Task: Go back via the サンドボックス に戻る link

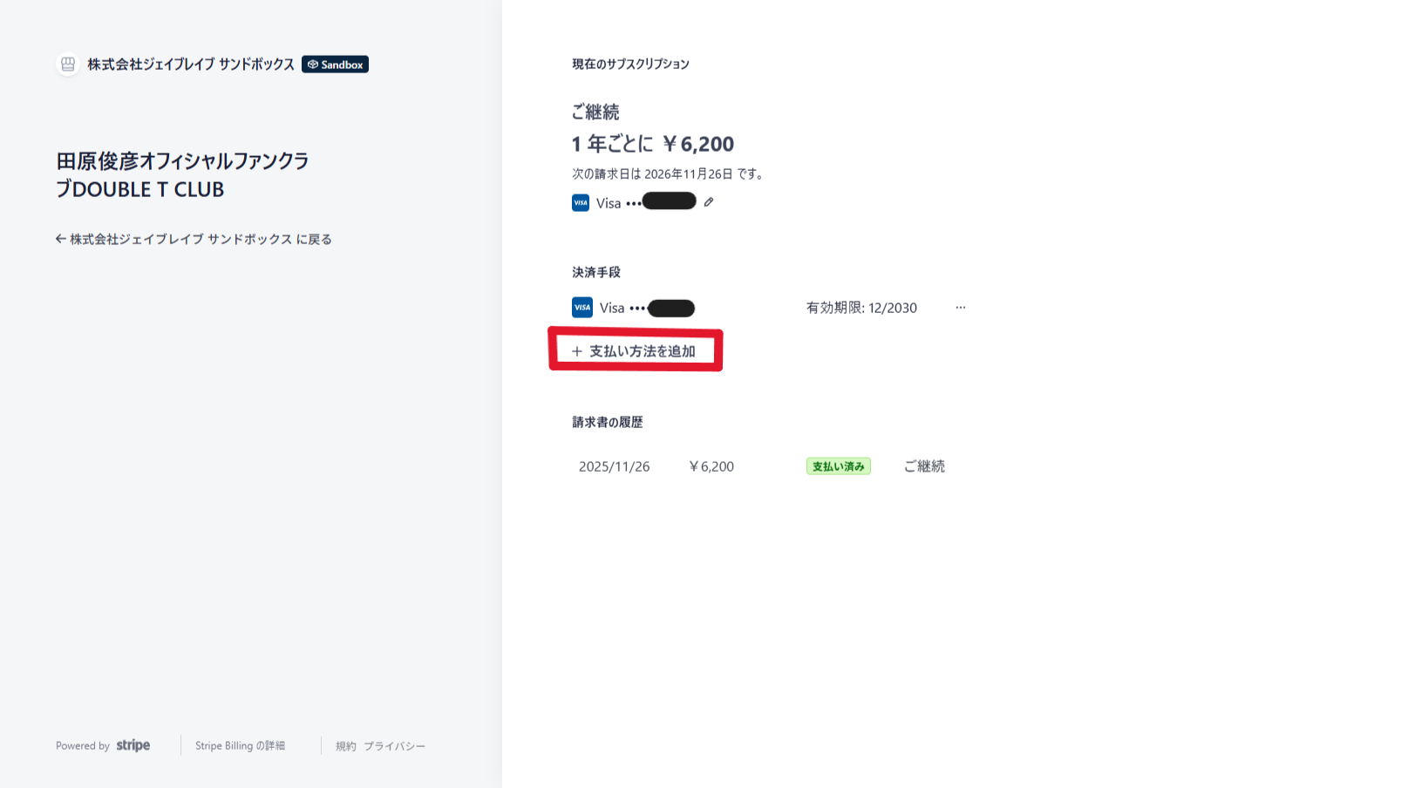Action: [x=194, y=239]
